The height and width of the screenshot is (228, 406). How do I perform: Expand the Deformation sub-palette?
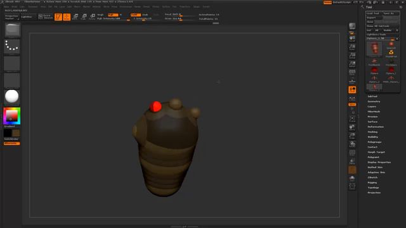coord(376,127)
